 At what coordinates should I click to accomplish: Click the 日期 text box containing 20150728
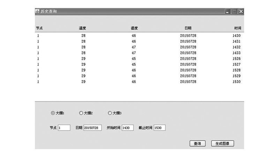[92, 128]
